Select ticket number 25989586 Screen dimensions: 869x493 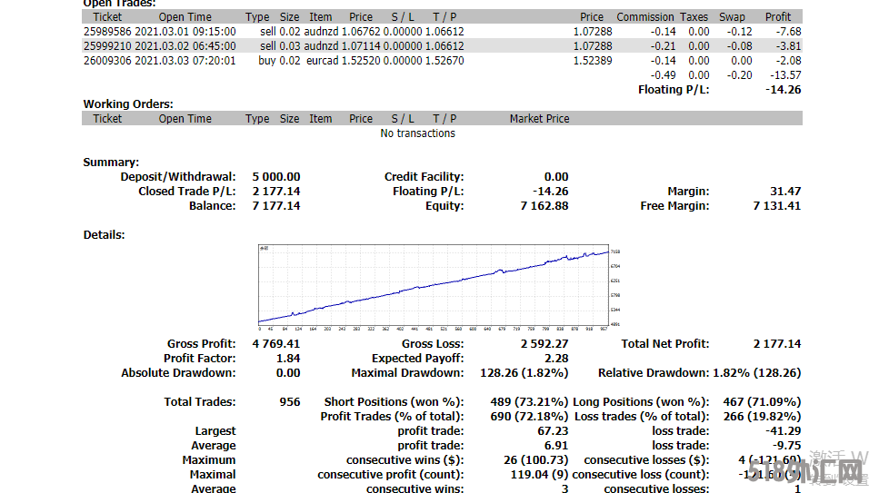pyautogui.click(x=107, y=32)
